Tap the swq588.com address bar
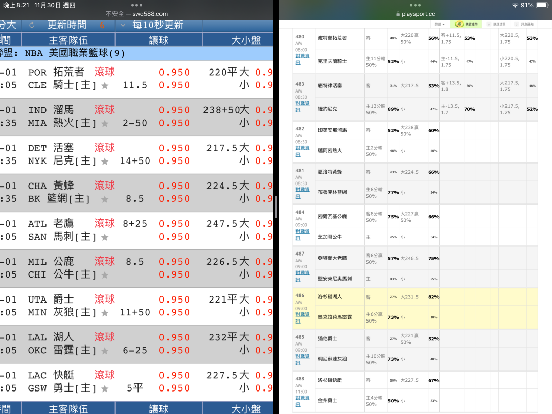Viewport: 552px width, 414px height. [136, 14]
